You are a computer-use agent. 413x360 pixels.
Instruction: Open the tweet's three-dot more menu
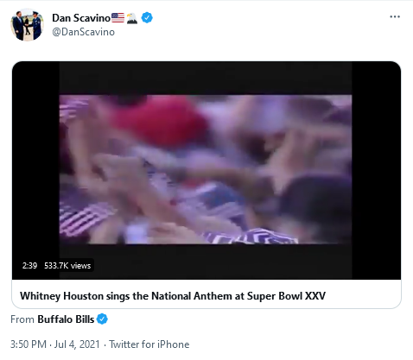pyautogui.click(x=395, y=16)
